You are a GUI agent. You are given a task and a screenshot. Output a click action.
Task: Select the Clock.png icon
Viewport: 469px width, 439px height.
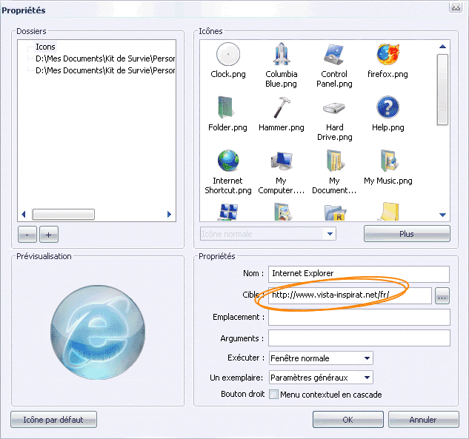pyautogui.click(x=228, y=56)
